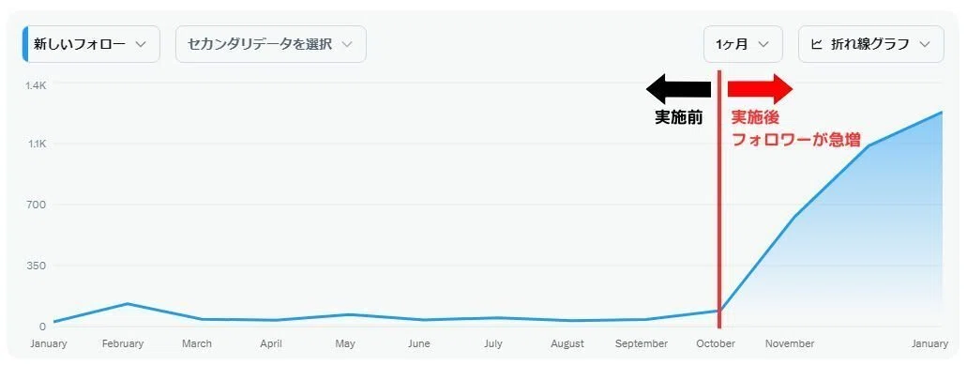
Task: Click the final January data point
Action: click(x=942, y=113)
